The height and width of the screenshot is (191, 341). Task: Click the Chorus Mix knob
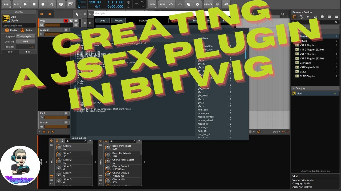(x=108, y=181)
